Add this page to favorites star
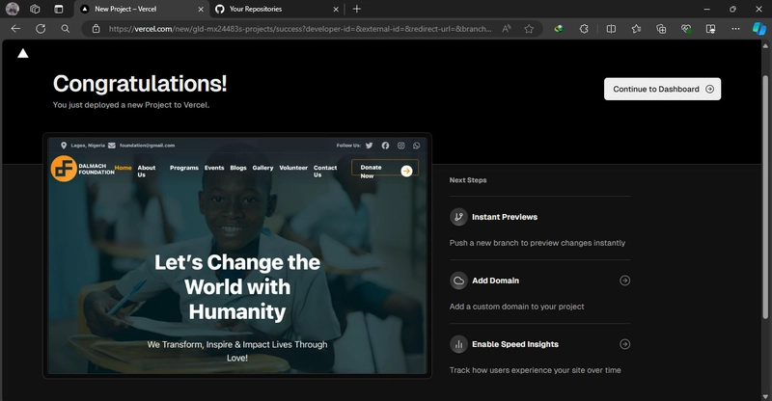 pyautogui.click(x=529, y=29)
